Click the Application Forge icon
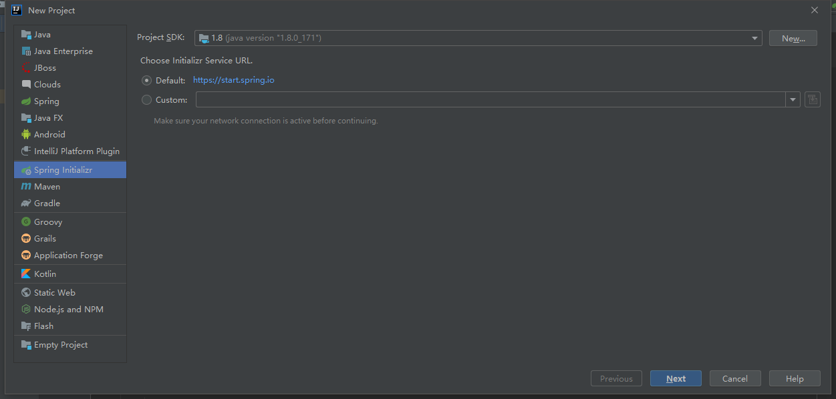This screenshot has width=836, height=399. pos(26,256)
